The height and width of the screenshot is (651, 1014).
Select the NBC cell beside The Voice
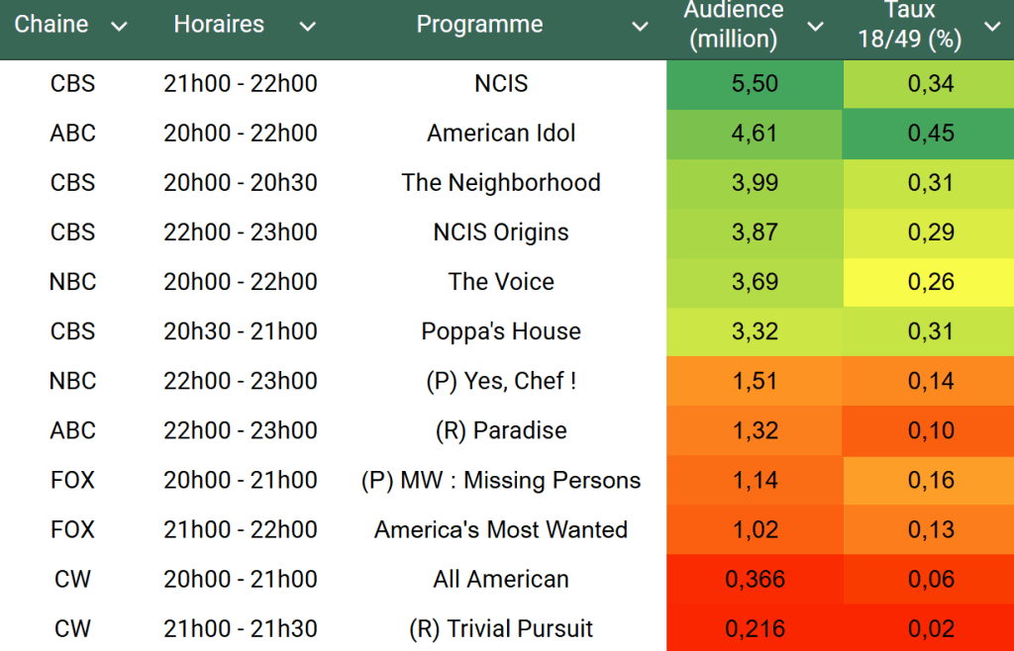pos(73,282)
